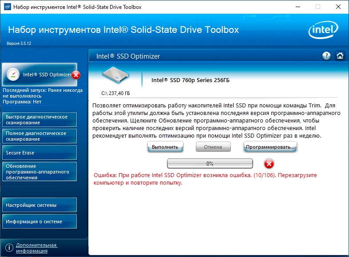Image resolution: width=349 pixels, height=257 pixels.
Task: Minimize the Toolbox window
Action: point(298,7)
